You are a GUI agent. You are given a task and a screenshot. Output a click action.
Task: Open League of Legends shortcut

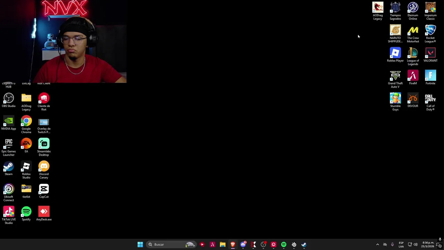pyautogui.click(x=413, y=56)
